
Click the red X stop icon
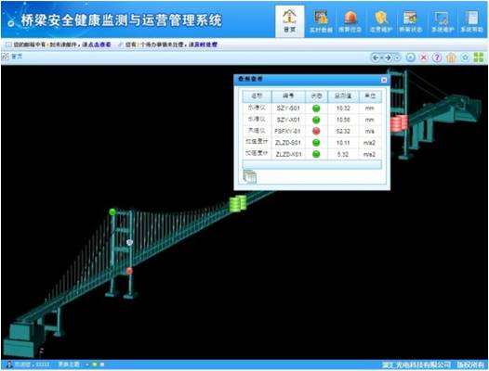pos(424,58)
